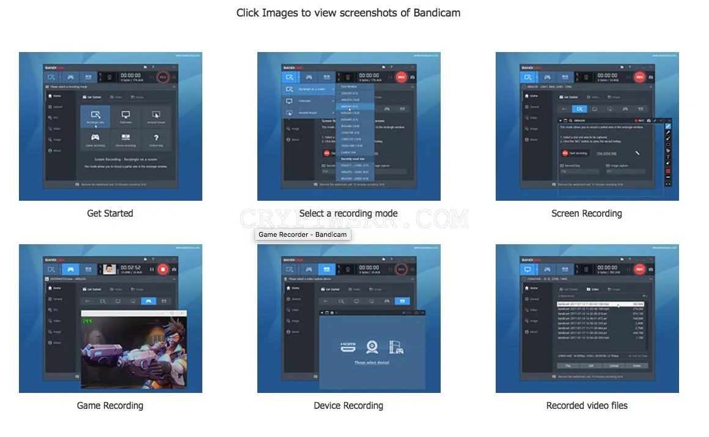Screen dimensions: 709x437
Task: Choose Rectangle on a screen menu item
Action: coord(309,89)
